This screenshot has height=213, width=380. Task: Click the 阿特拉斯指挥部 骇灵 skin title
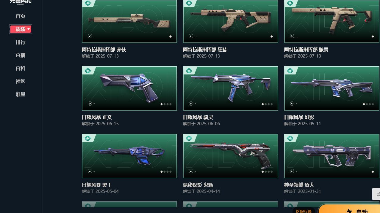pos(306,50)
